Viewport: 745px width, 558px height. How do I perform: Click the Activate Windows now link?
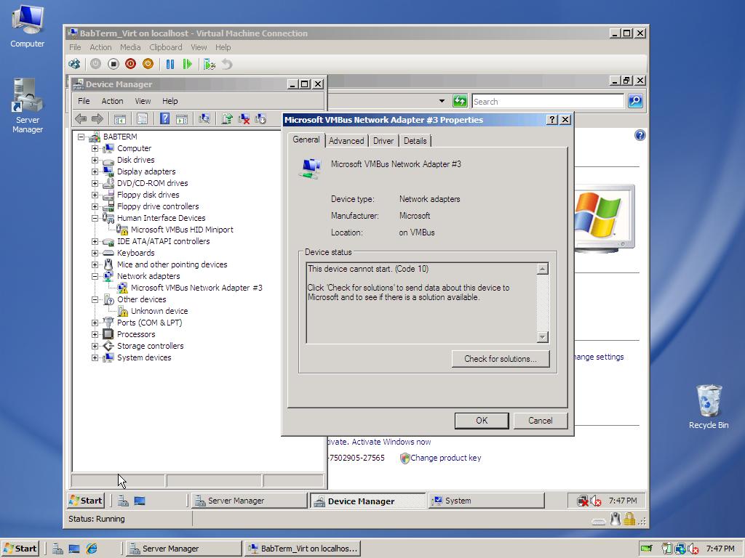click(391, 442)
